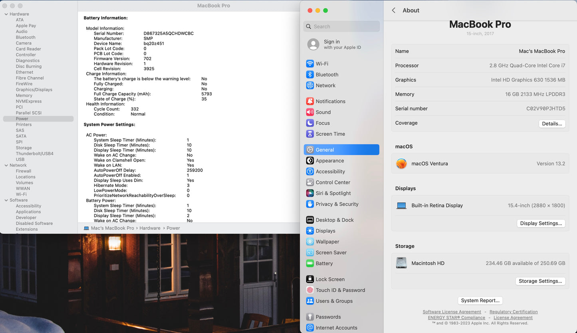This screenshot has width=577, height=333.
Task: Open the Battery icon in sidebar
Action: pos(310,264)
